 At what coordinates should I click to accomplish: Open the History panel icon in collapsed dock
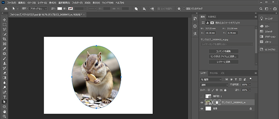(x=195, y=18)
